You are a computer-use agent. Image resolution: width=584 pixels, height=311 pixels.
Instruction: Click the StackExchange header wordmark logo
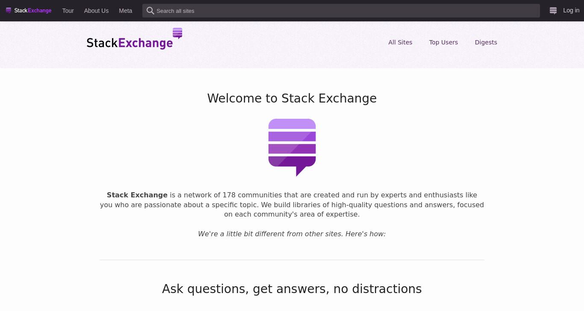coord(134,39)
